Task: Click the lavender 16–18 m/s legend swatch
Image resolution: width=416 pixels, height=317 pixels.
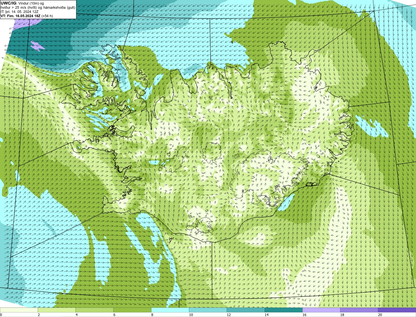Action: [321, 310]
